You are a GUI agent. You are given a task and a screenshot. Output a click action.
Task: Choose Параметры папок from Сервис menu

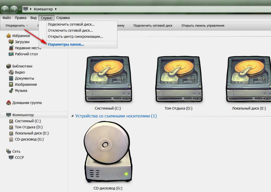point(66,44)
